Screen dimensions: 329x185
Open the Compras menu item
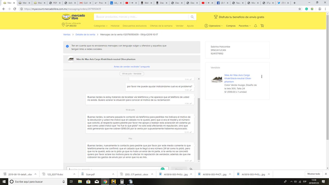(231, 26)
